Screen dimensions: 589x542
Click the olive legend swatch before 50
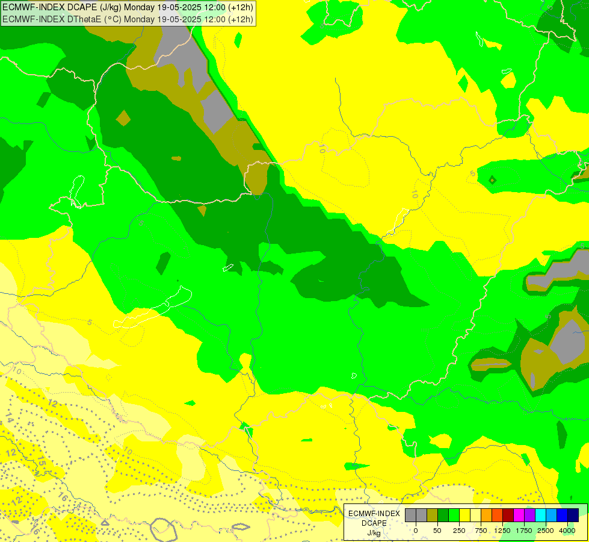432,516
